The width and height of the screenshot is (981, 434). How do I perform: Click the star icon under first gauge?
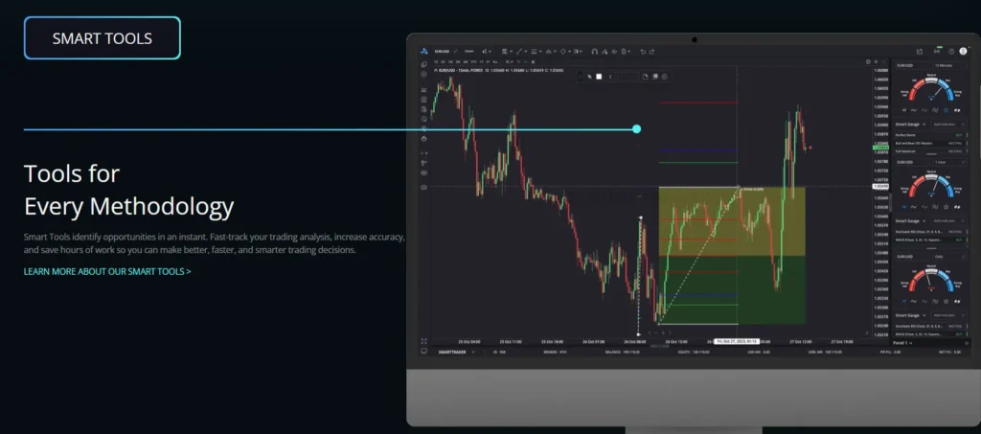[946, 110]
